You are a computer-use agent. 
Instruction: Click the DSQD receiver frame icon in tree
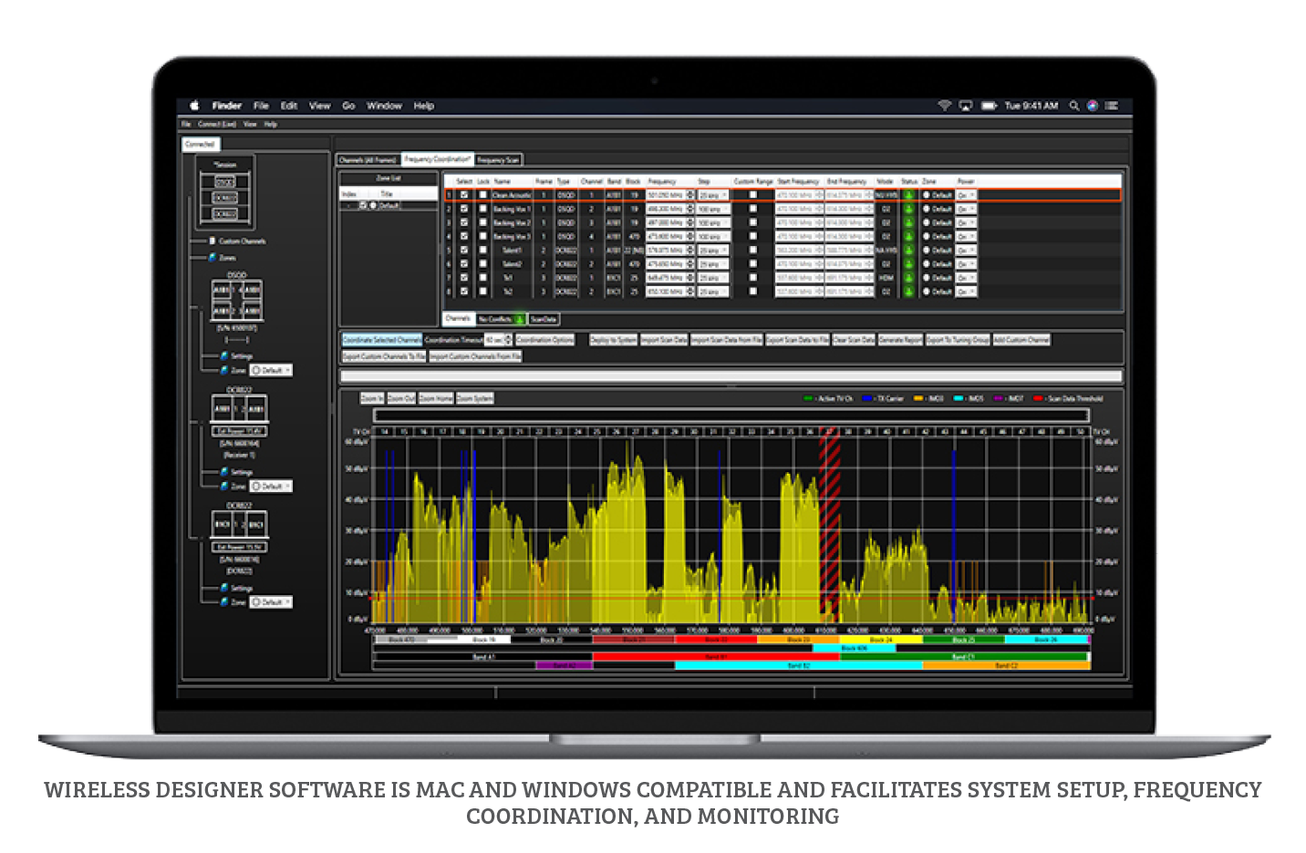pyautogui.click(x=236, y=300)
